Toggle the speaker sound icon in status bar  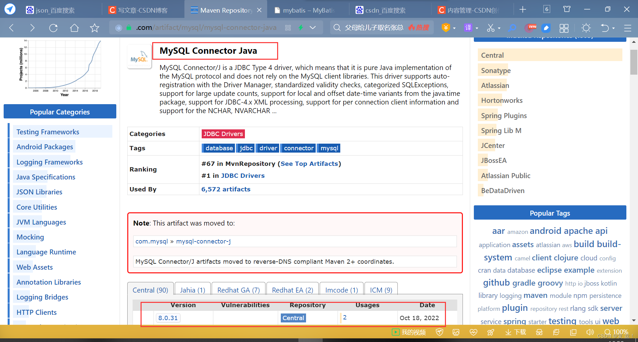590,332
